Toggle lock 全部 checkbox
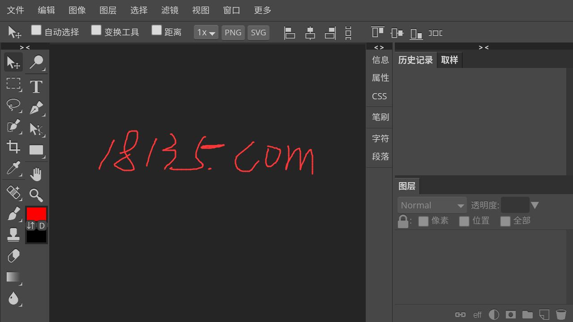This screenshot has height=322, width=573. (x=505, y=221)
